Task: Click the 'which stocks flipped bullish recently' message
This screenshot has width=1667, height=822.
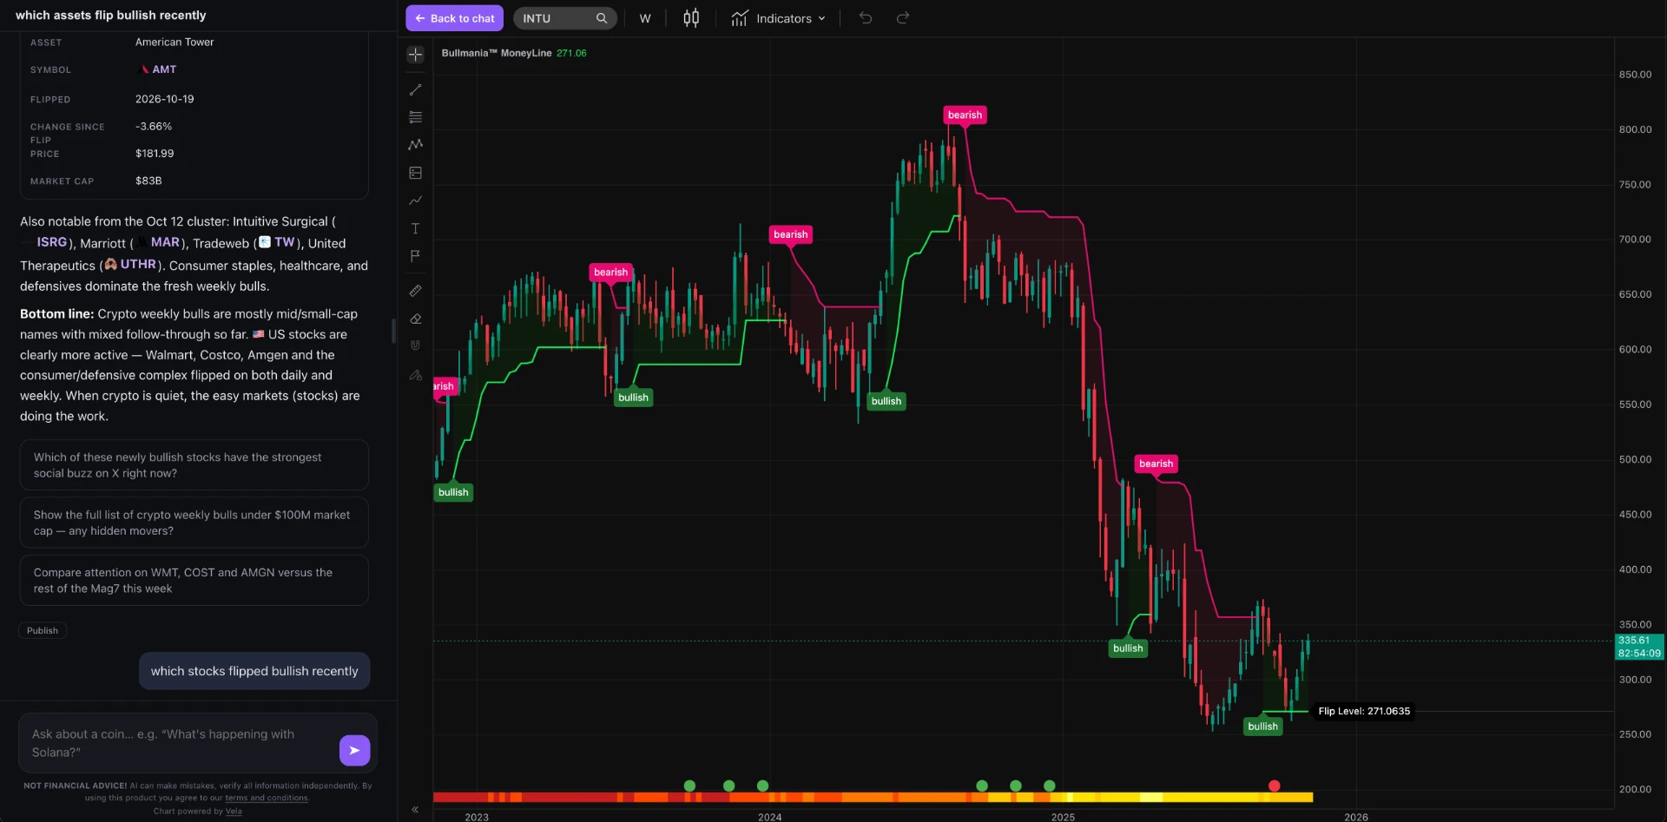Action: point(254,671)
